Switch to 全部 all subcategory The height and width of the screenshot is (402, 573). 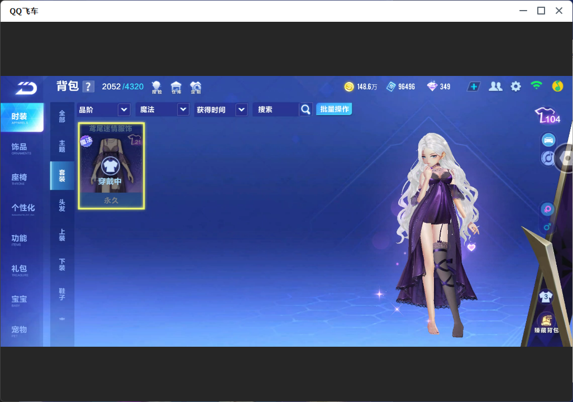pos(62,117)
